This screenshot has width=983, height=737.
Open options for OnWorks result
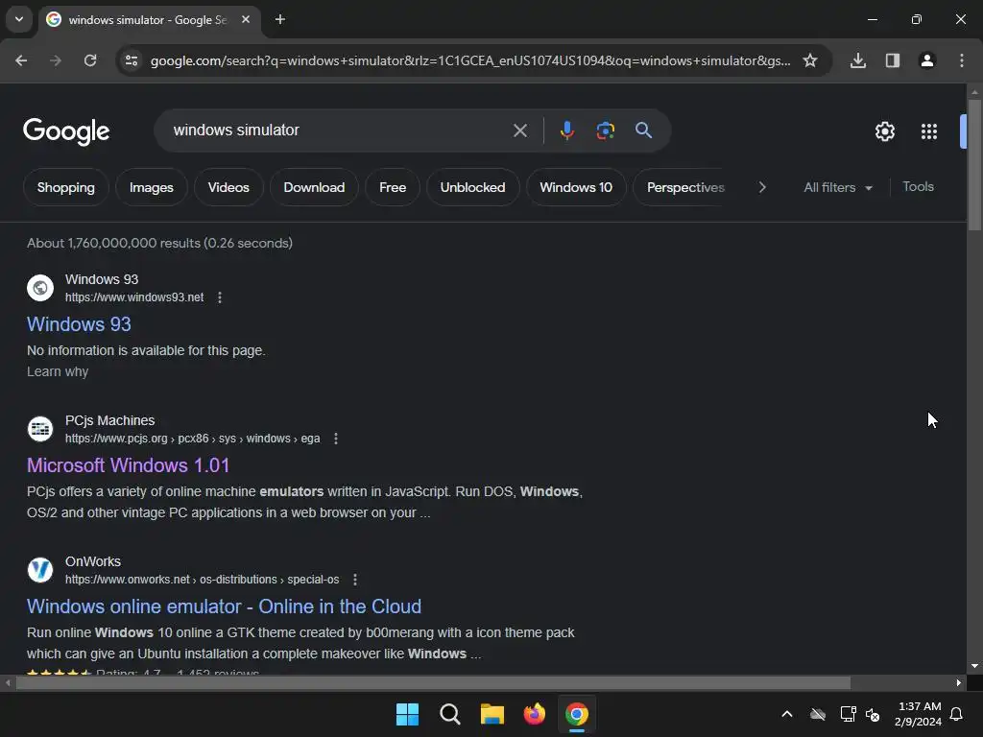click(355, 580)
